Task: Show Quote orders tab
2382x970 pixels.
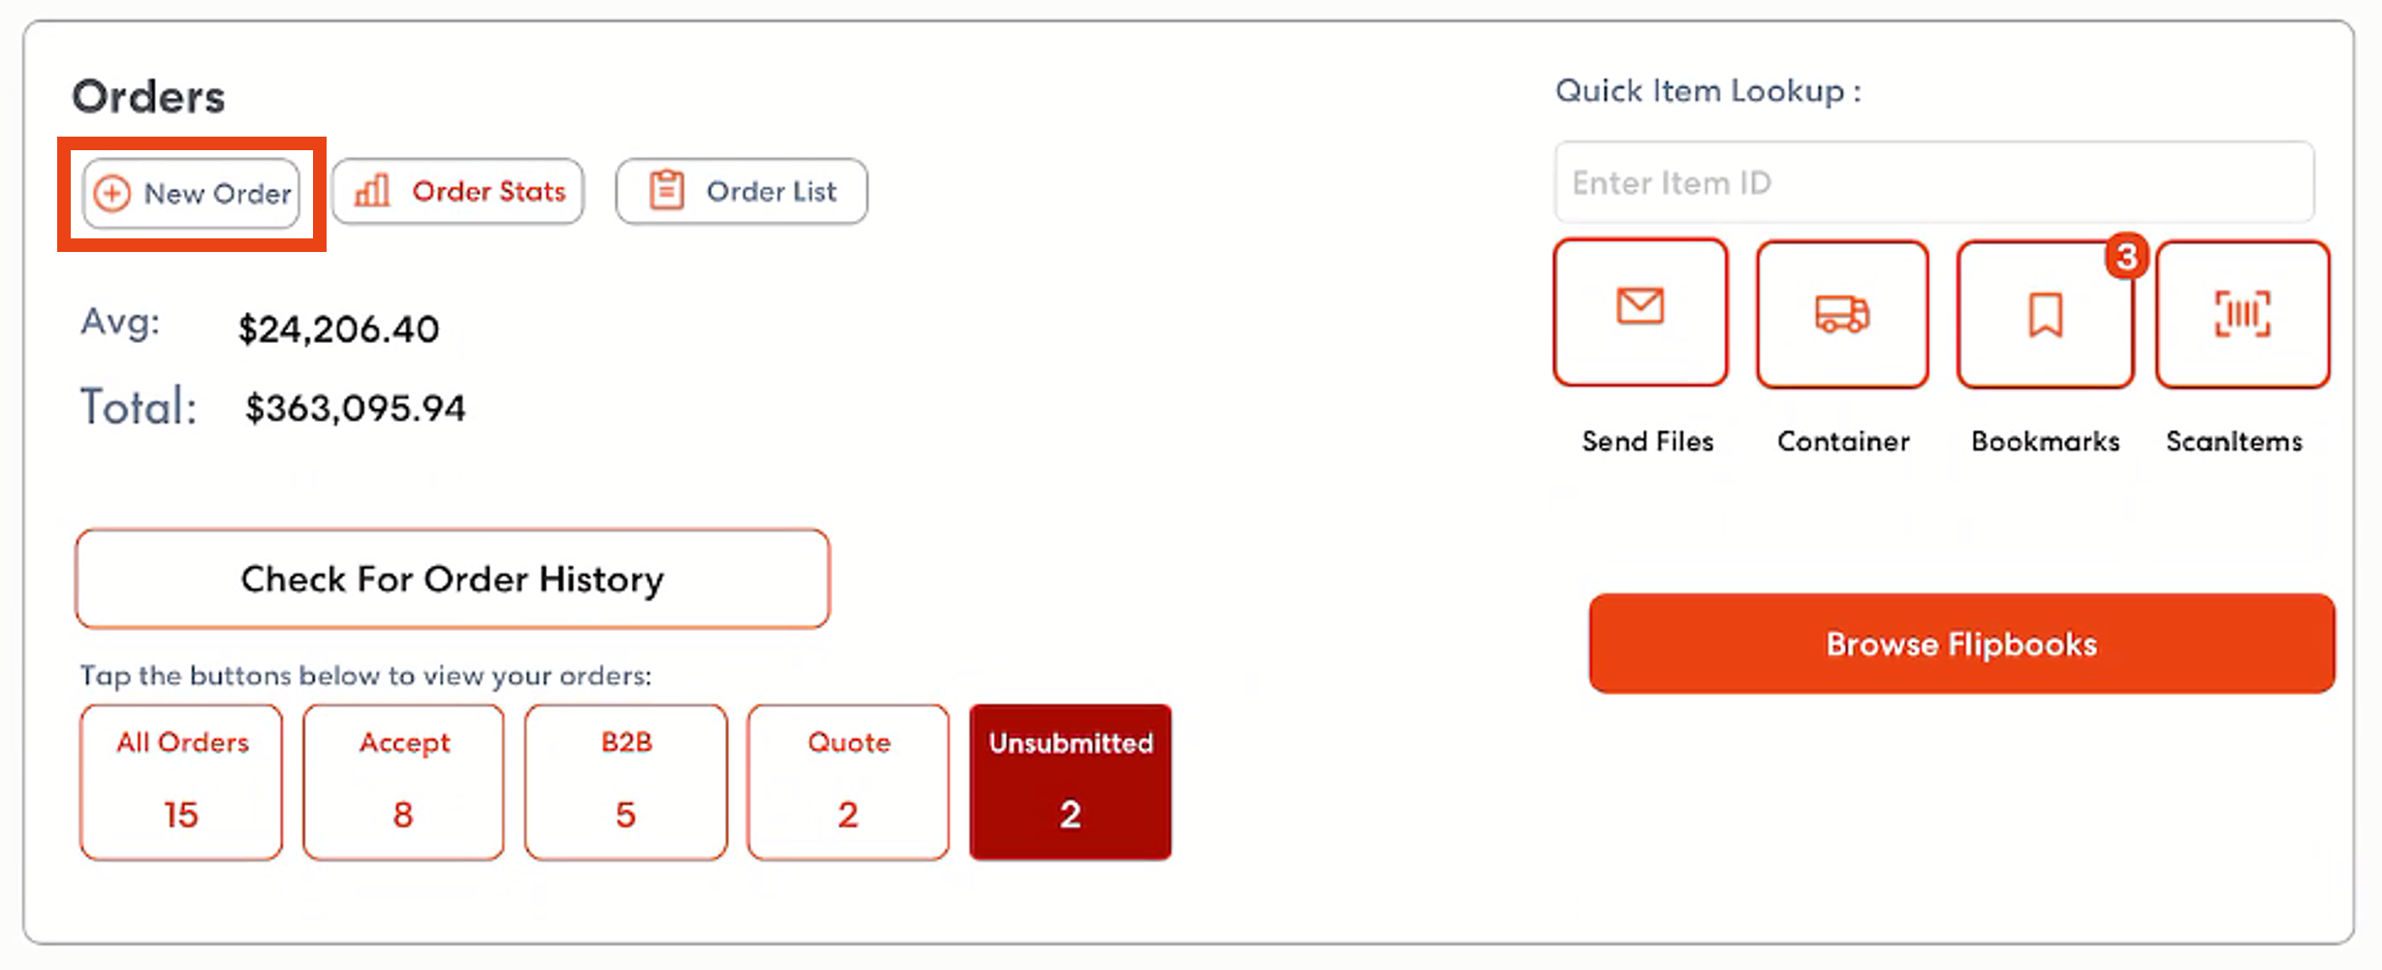Action: click(848, 782)
